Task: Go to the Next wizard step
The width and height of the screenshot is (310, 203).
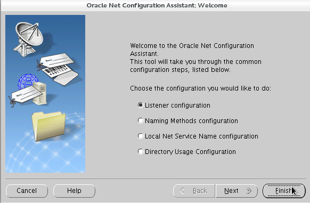Action: tap(236, 191)
